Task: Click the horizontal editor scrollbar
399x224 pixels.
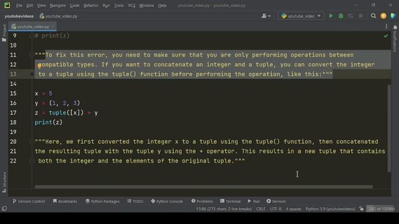Action: pos(204,187)
